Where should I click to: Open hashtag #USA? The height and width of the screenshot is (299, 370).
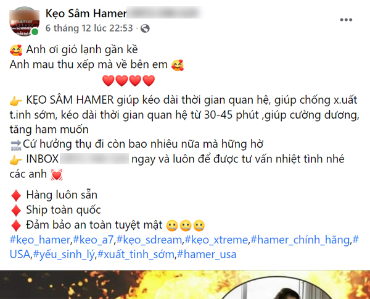20,255
